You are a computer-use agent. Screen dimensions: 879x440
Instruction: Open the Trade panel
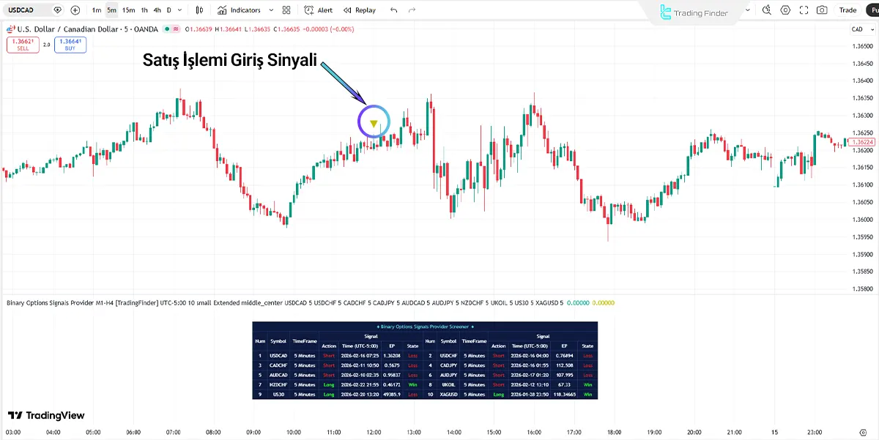point(848,10)
